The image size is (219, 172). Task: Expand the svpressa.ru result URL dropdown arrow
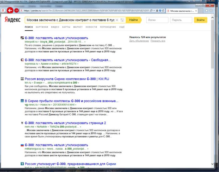coord(78,63)
